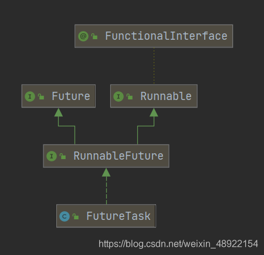Image resolution: width=264 pixels, height=255 pixels.
Task: Click the annotation @ icon on FunctionalInterface
Action: tap(83, 36)
